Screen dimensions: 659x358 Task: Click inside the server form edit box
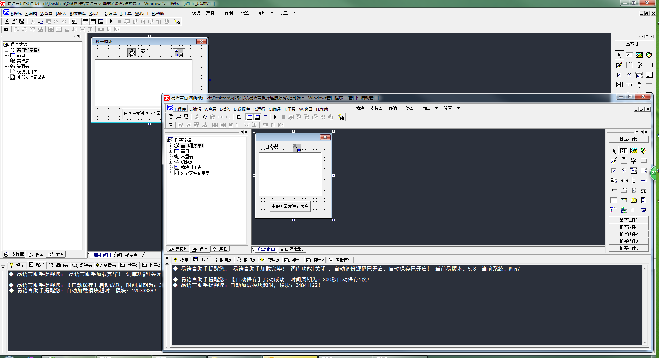(x=290, y=174)
